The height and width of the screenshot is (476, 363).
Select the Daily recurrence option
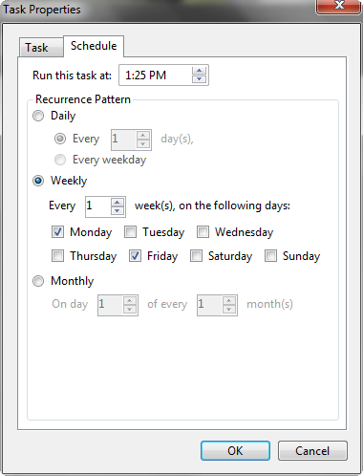pos(38,116)
